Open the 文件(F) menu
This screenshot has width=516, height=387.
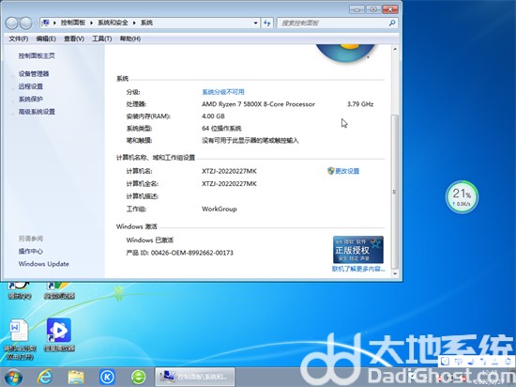click(x=19, y=39)
